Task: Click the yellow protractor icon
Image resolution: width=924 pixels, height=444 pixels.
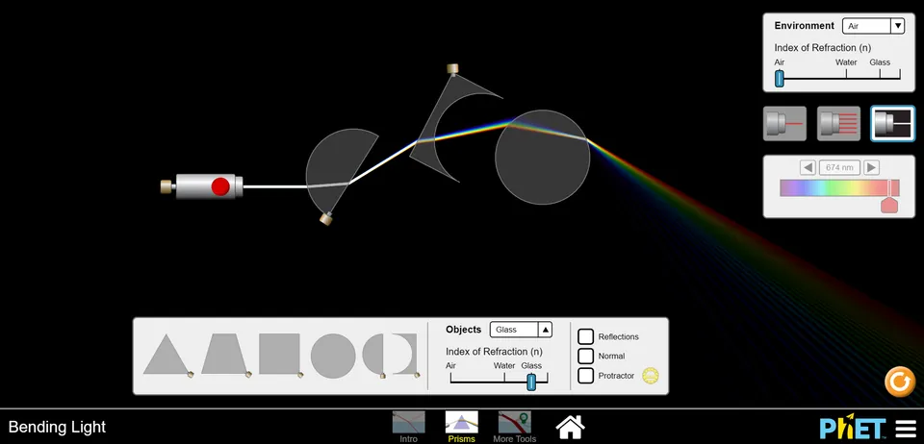Action: tap(651, 376)
